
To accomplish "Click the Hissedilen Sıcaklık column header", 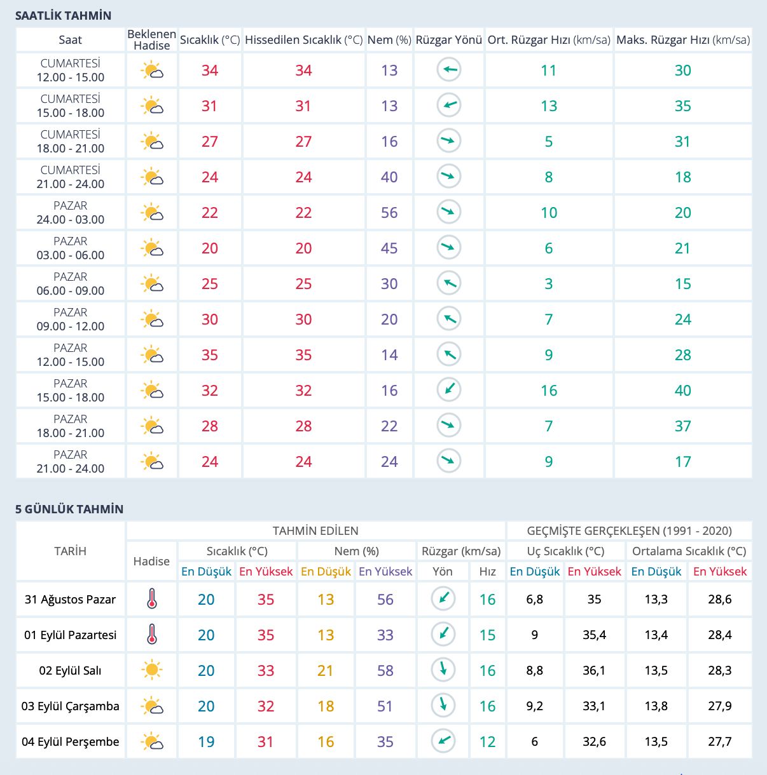I will click(304, 40).
